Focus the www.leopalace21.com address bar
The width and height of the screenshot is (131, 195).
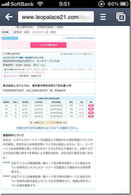56,17
